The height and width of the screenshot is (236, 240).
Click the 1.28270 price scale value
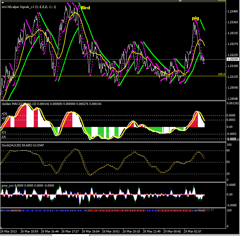(233, 44)
